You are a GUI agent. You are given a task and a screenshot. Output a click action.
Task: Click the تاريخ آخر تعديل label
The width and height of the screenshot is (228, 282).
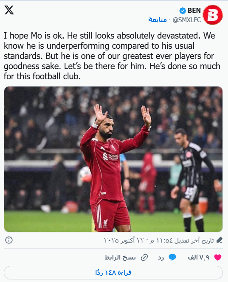point(194,240)
